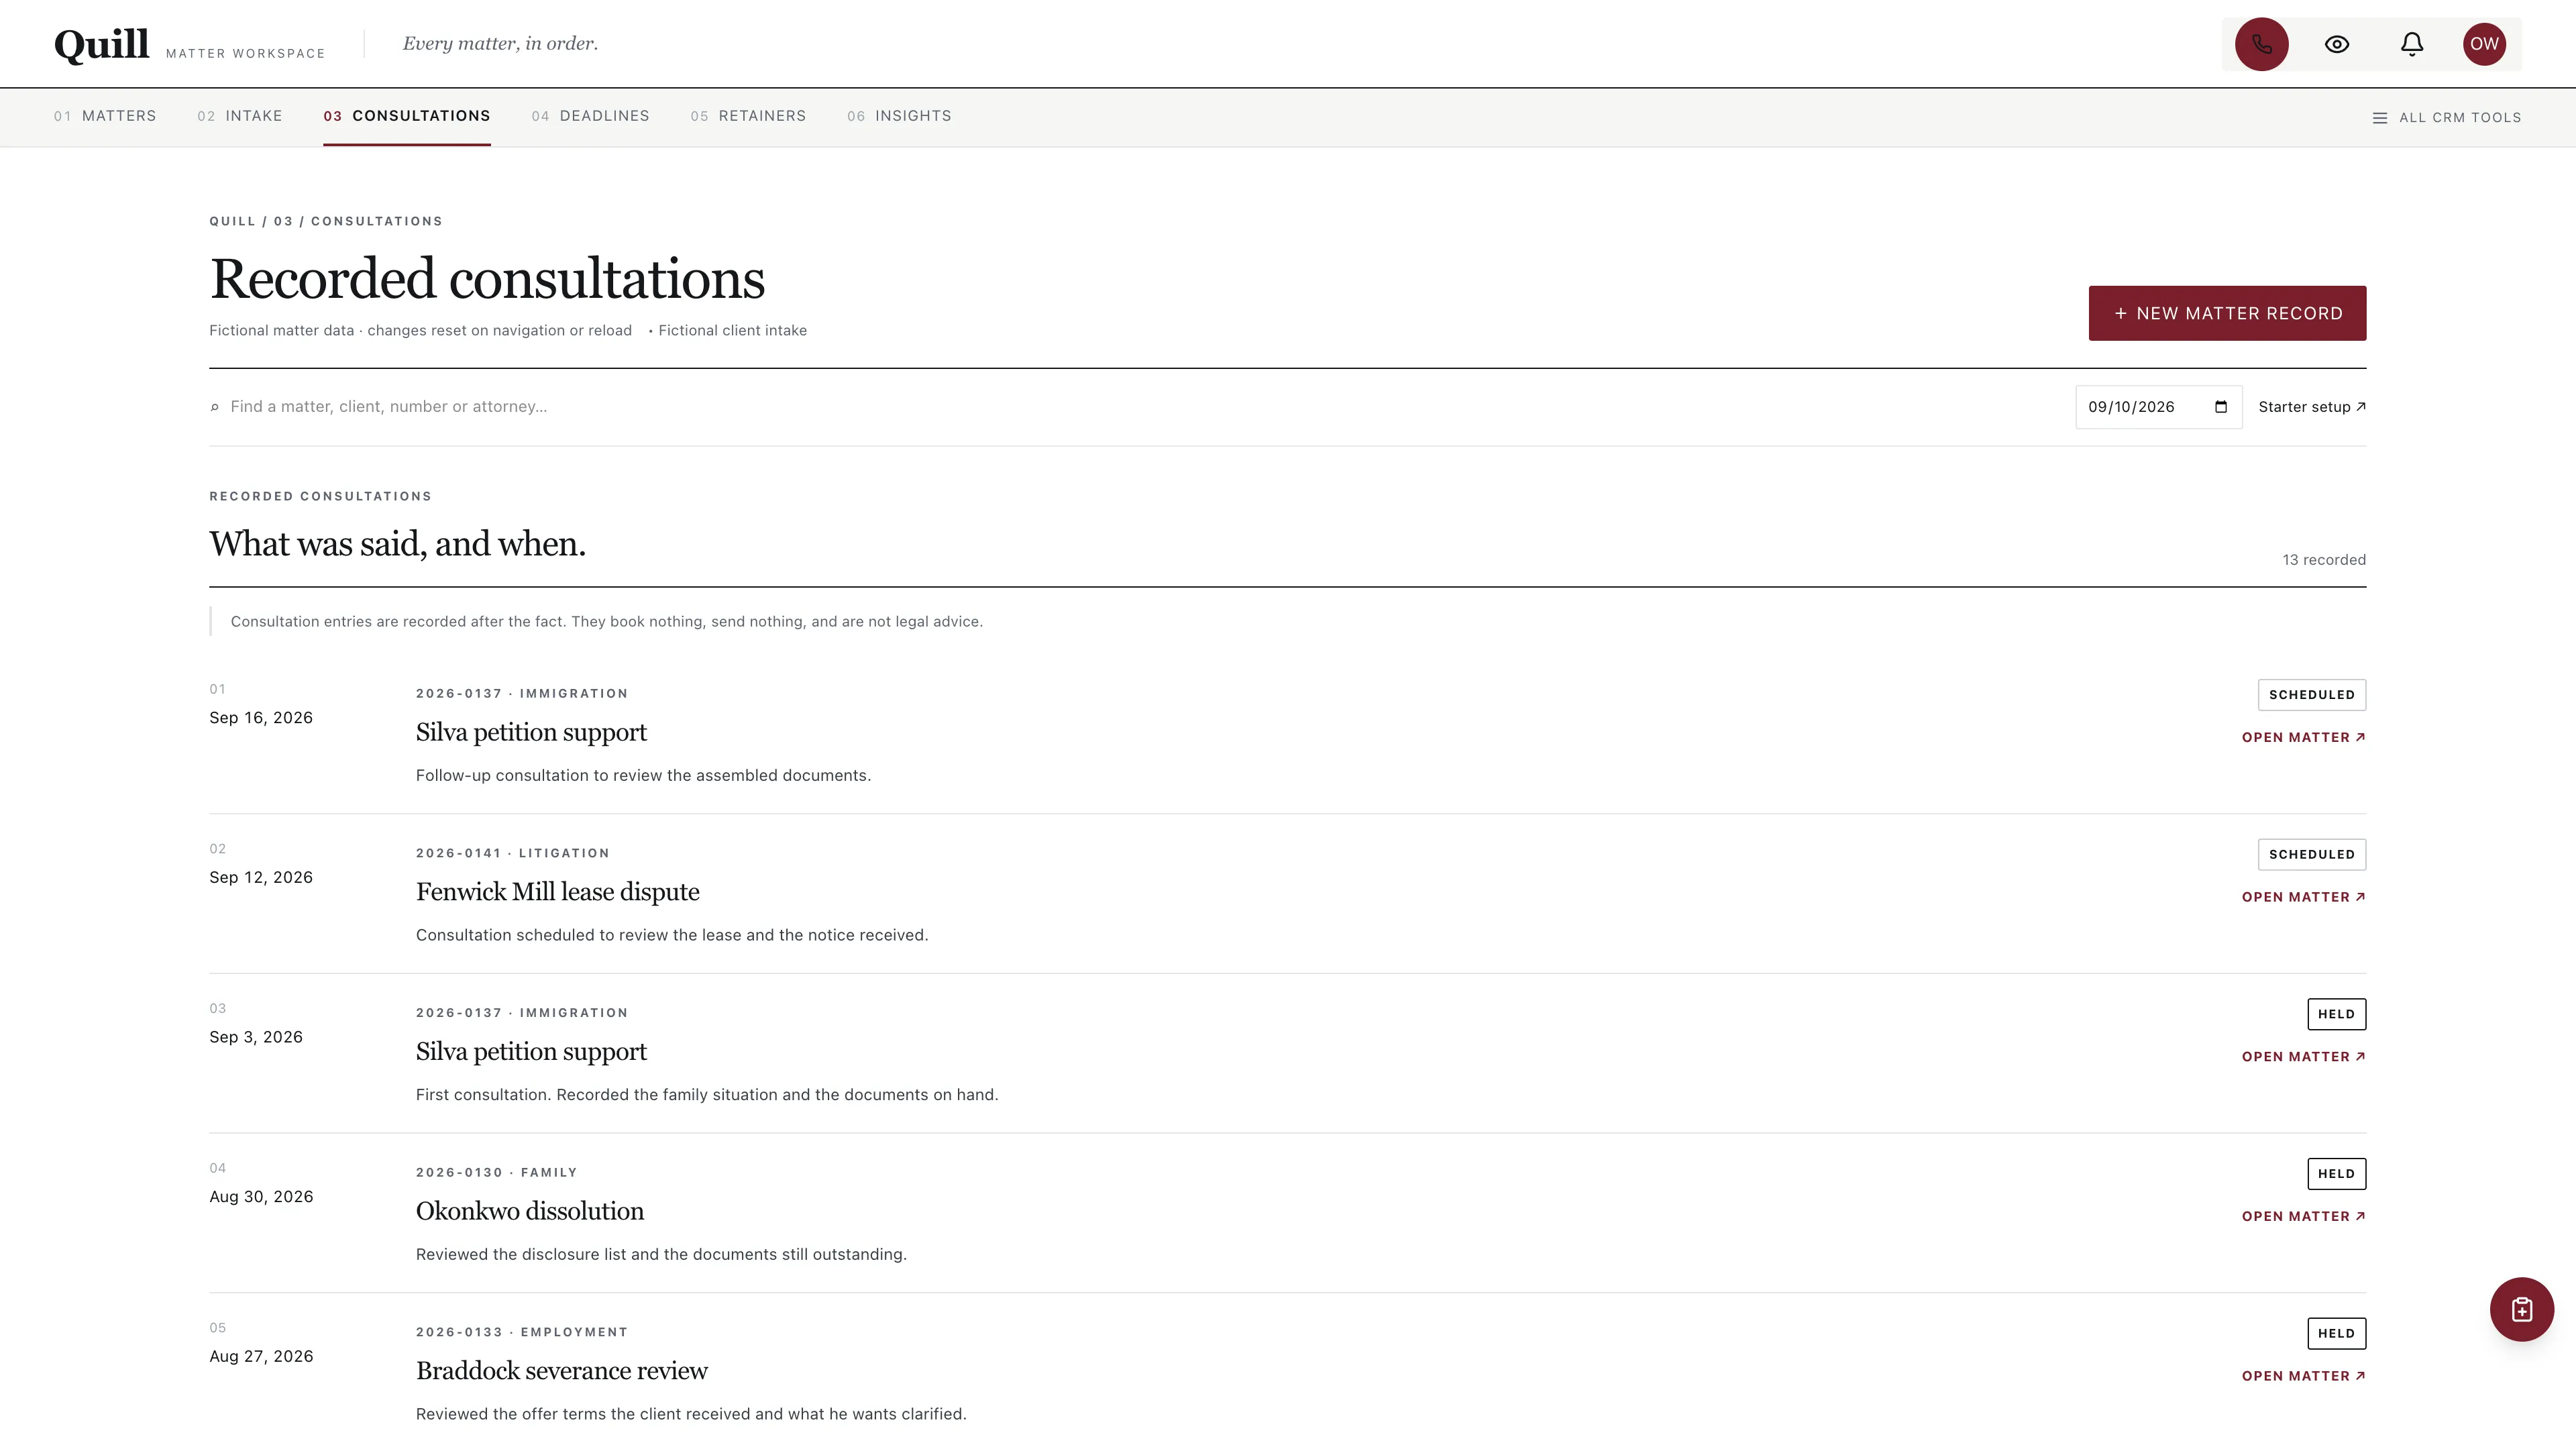Open the Insights tab
The image size is (2576, 1449).
point(899,116)
